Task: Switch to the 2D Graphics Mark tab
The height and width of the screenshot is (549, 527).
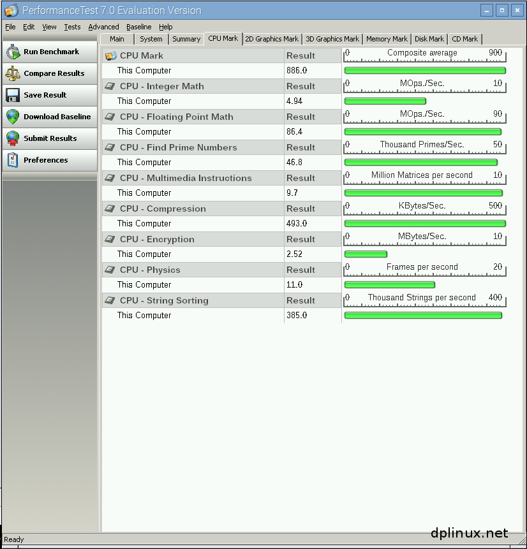Action: pyautogui.click(x=272, y=39)
